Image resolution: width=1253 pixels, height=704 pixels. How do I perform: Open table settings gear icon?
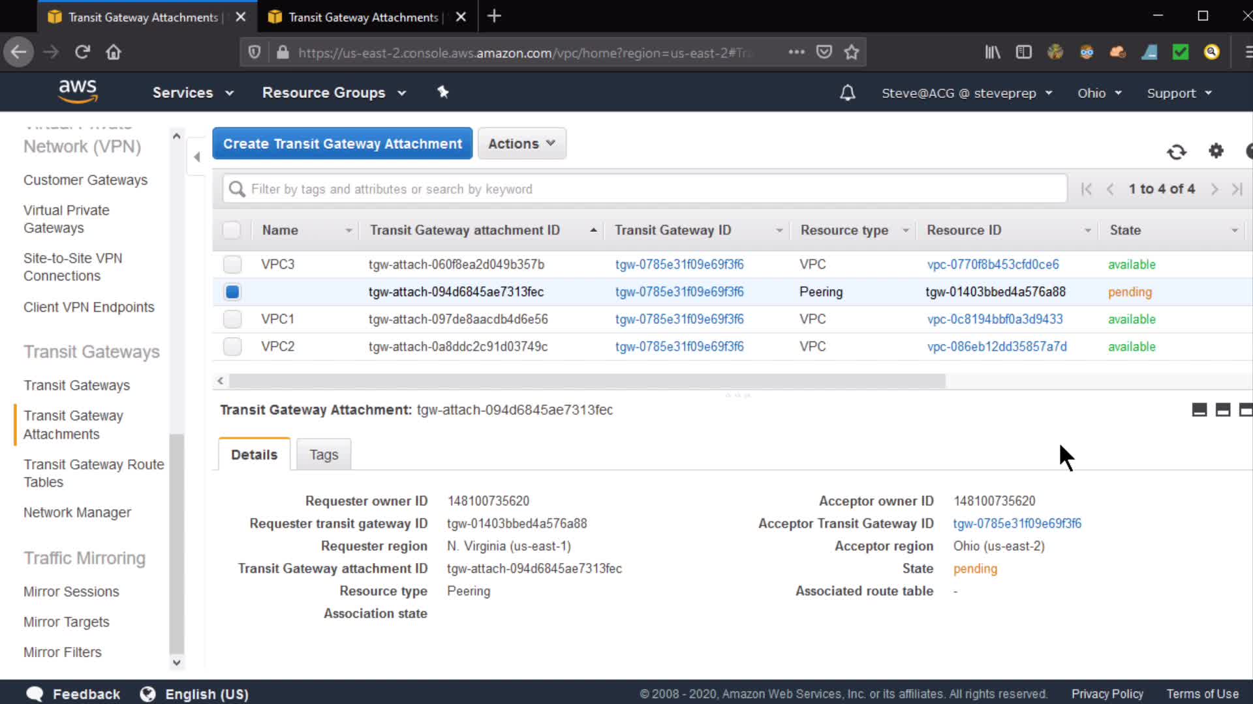click(1216, 151)
